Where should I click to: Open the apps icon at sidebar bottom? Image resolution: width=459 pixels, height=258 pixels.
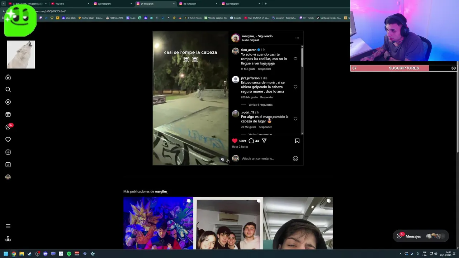[x=8, y=239]
